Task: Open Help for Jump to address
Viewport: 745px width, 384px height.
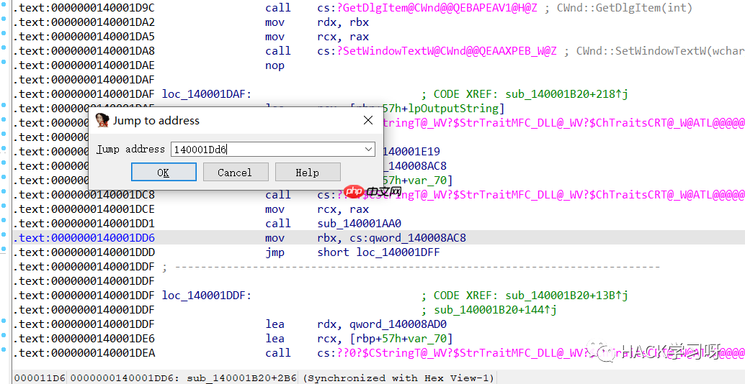Action: pyautogui.click(x=308, y=172)
